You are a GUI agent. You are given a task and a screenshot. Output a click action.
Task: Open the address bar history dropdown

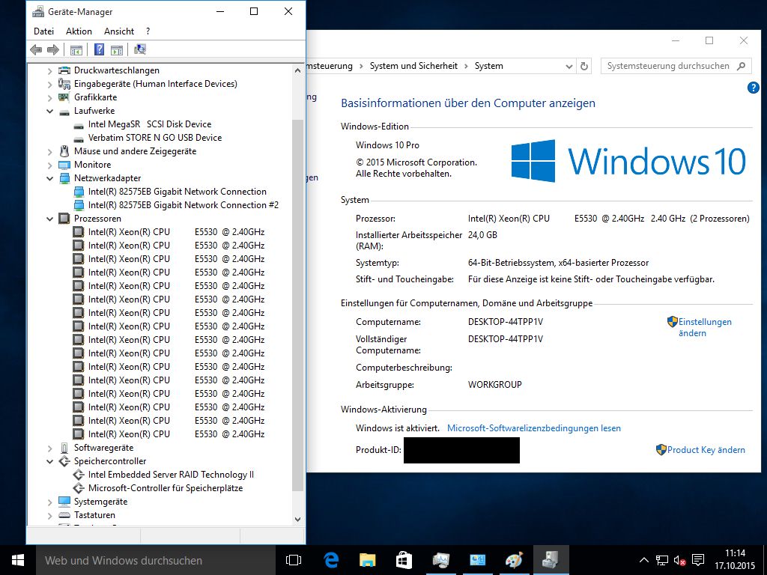click(x=569, y=66)
